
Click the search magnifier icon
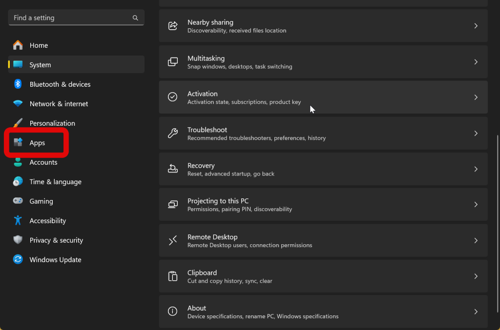[x=135, y=18]
